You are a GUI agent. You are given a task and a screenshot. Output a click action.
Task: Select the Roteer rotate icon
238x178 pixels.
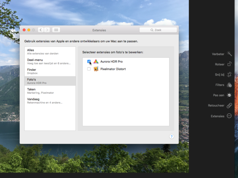[229, 64]
